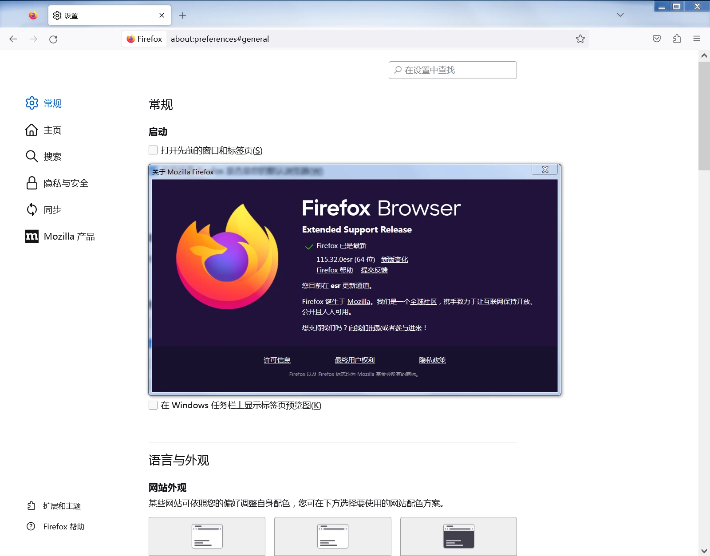Go back with the back arrow
The width and height of the screenshot is (710, 556).
click(13, 39)
